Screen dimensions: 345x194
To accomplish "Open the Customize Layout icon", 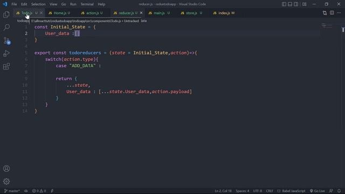I will (x=304, y=4).
